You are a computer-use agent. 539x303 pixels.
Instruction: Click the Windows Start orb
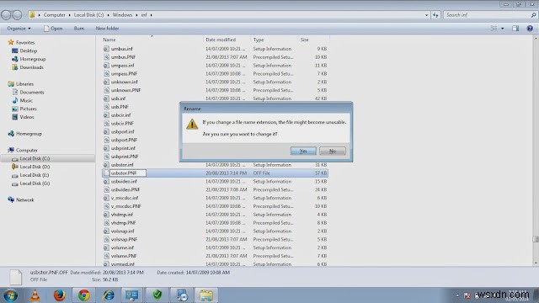(x=11, y=295)
